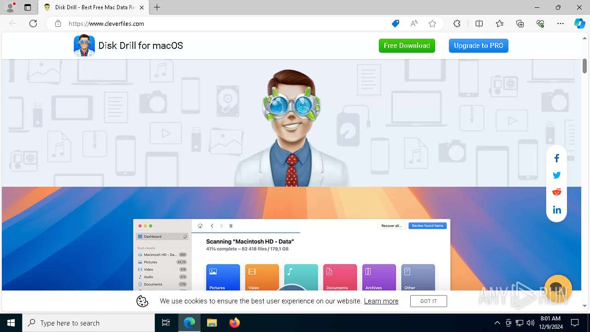Select the Disk Drill browser tab
Screen dimensions: 590x332
pos(94,7)
